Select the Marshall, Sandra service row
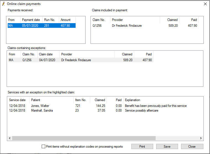 (84, 110)
